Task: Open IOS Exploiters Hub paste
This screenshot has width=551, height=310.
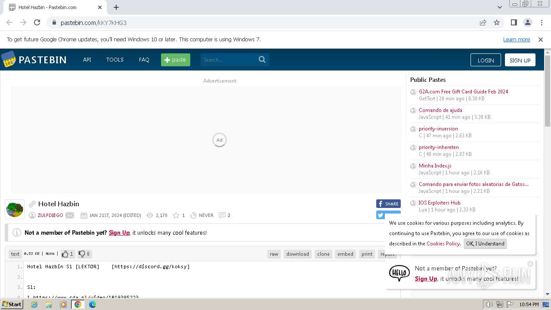Action: tap(440, 203)
